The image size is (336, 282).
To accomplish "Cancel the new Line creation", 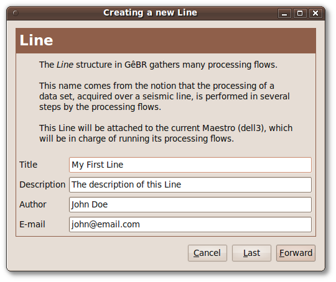I will click(x=207, y=253).
